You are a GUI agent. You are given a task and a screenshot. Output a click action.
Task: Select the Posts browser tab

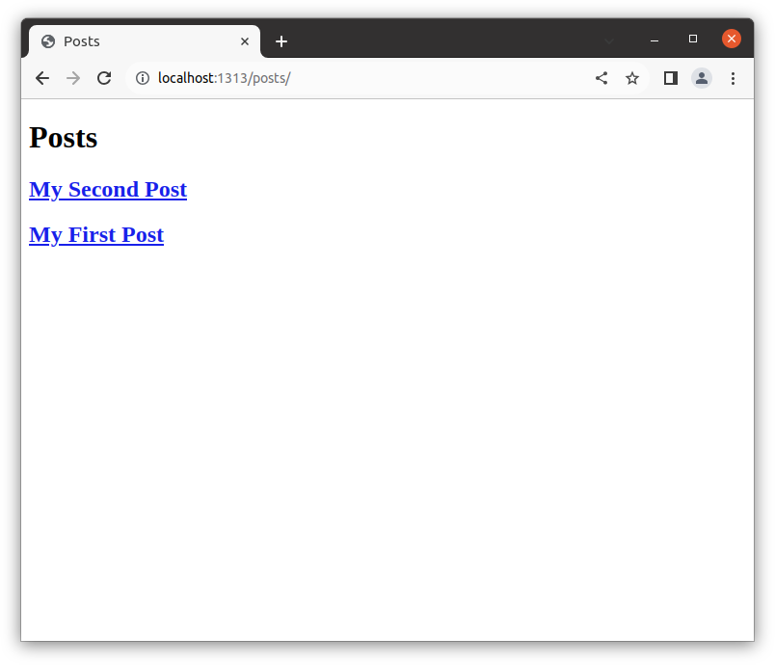135,41
